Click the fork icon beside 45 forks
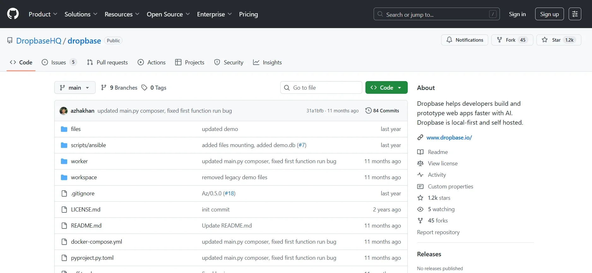Viewport: 592px width, 273px height. pos(420,221)
